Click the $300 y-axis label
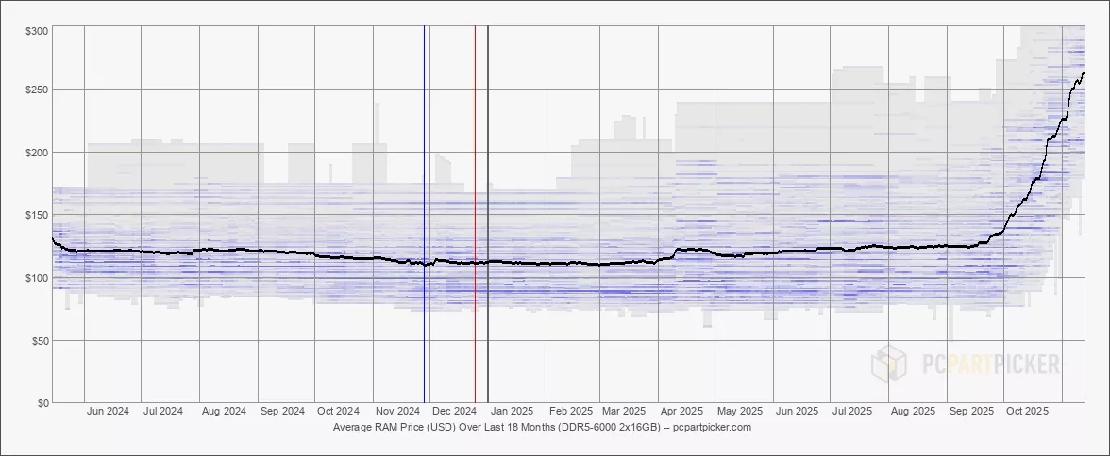 click(37, 31)
